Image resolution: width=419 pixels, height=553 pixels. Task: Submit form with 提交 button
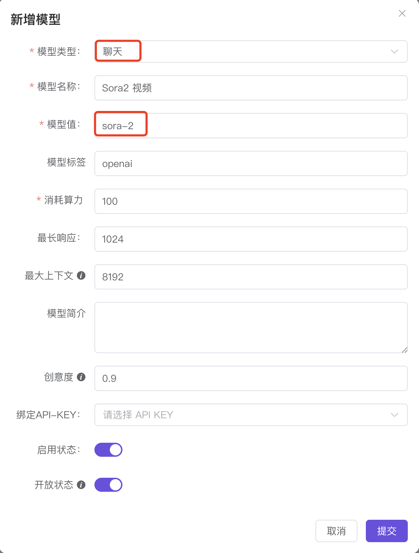(x=386, y=531)
